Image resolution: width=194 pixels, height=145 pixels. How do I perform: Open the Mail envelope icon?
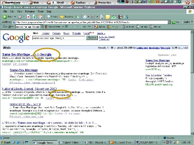85,17
